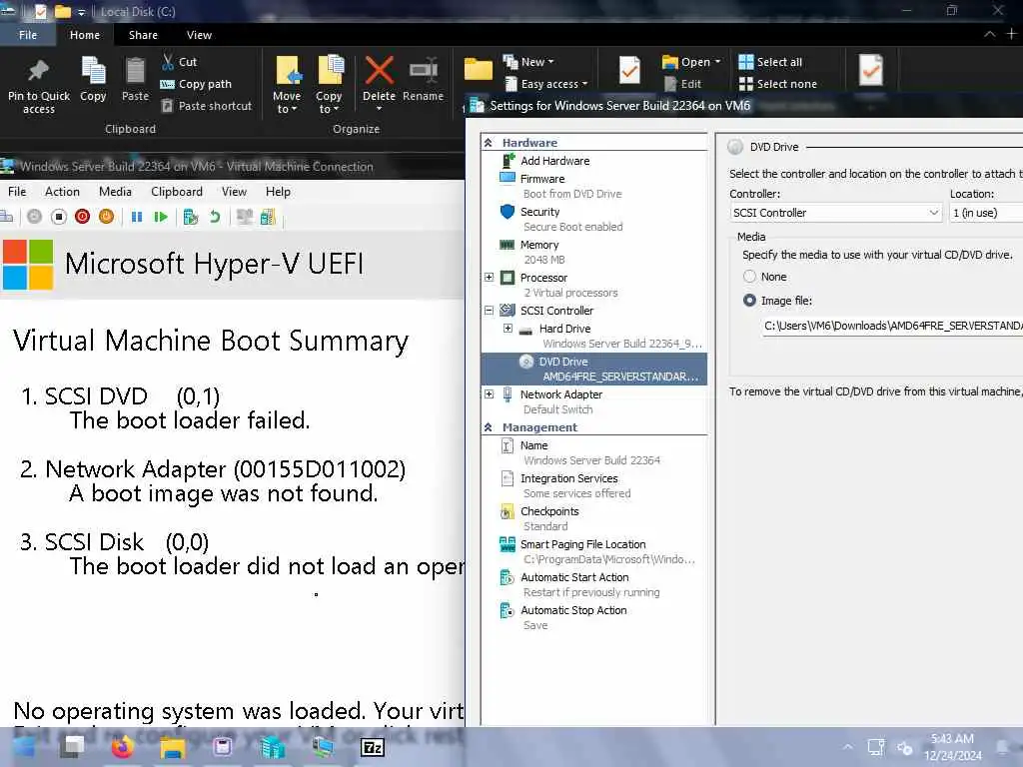Image resolution: width=1023 pixels, height=767 pixels.
Task: Switch to the View tab in File Explorer
Action: pos(199,35)
